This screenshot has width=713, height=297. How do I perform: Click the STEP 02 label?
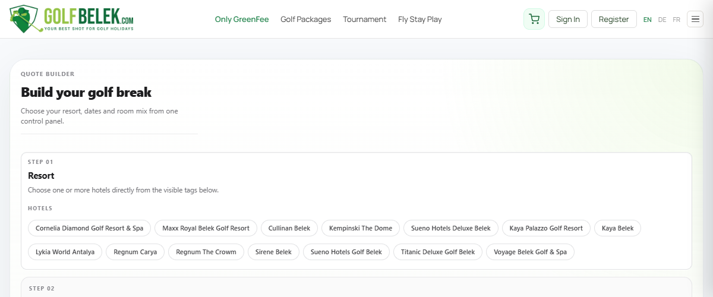click(42, 289)
